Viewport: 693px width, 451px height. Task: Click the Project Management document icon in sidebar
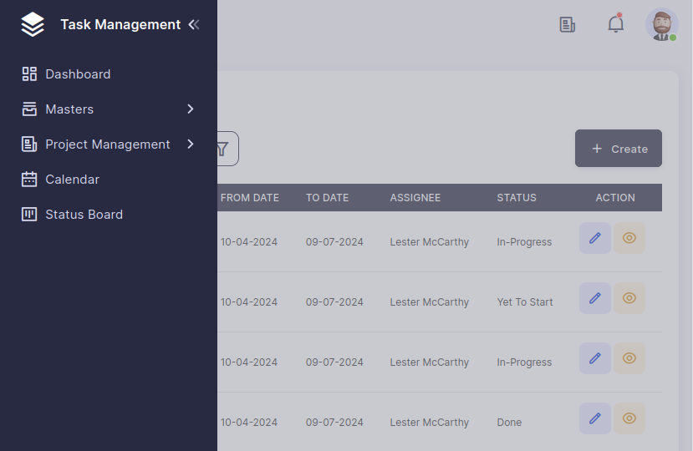click(x=29, y=144)
